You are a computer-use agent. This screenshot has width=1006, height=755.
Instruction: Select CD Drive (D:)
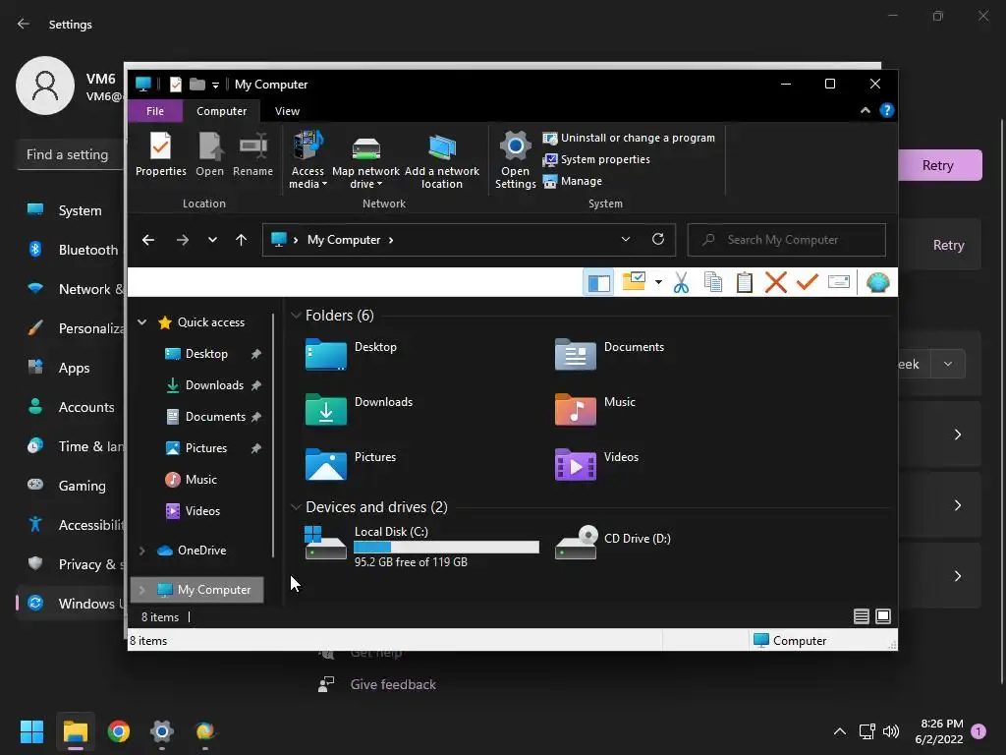(613, 543)
